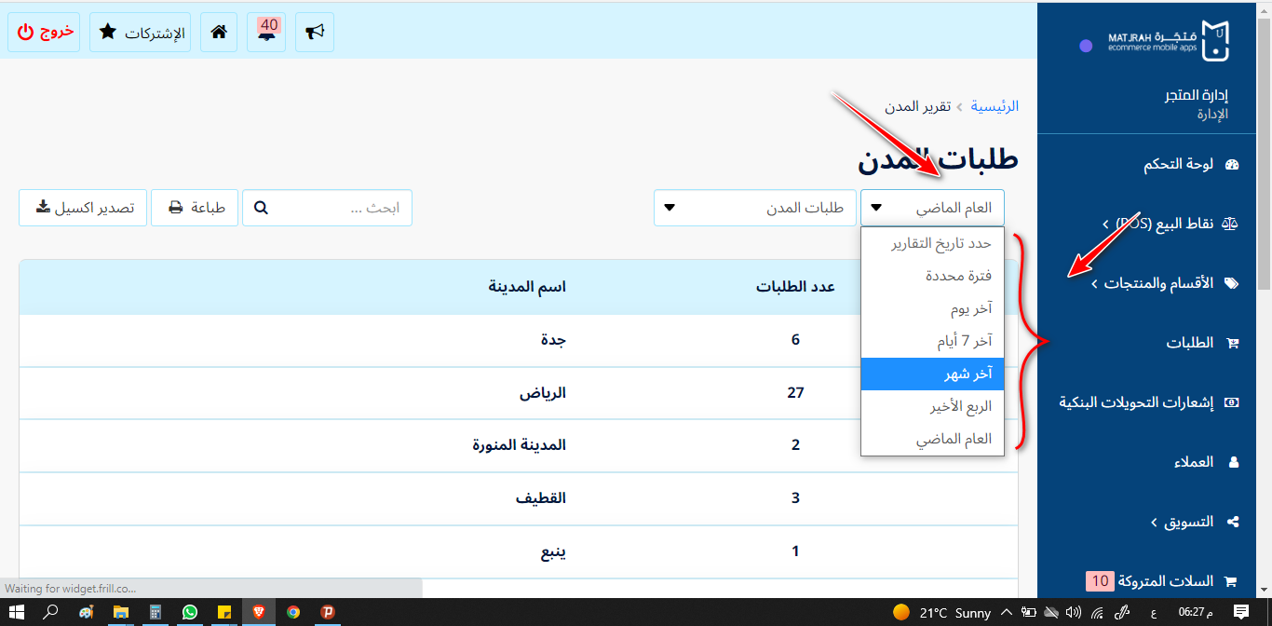The height and width of the screenshot is (626, 1272).
Task: Open العملاء customers in sidebar
Action: [1192, 462]
